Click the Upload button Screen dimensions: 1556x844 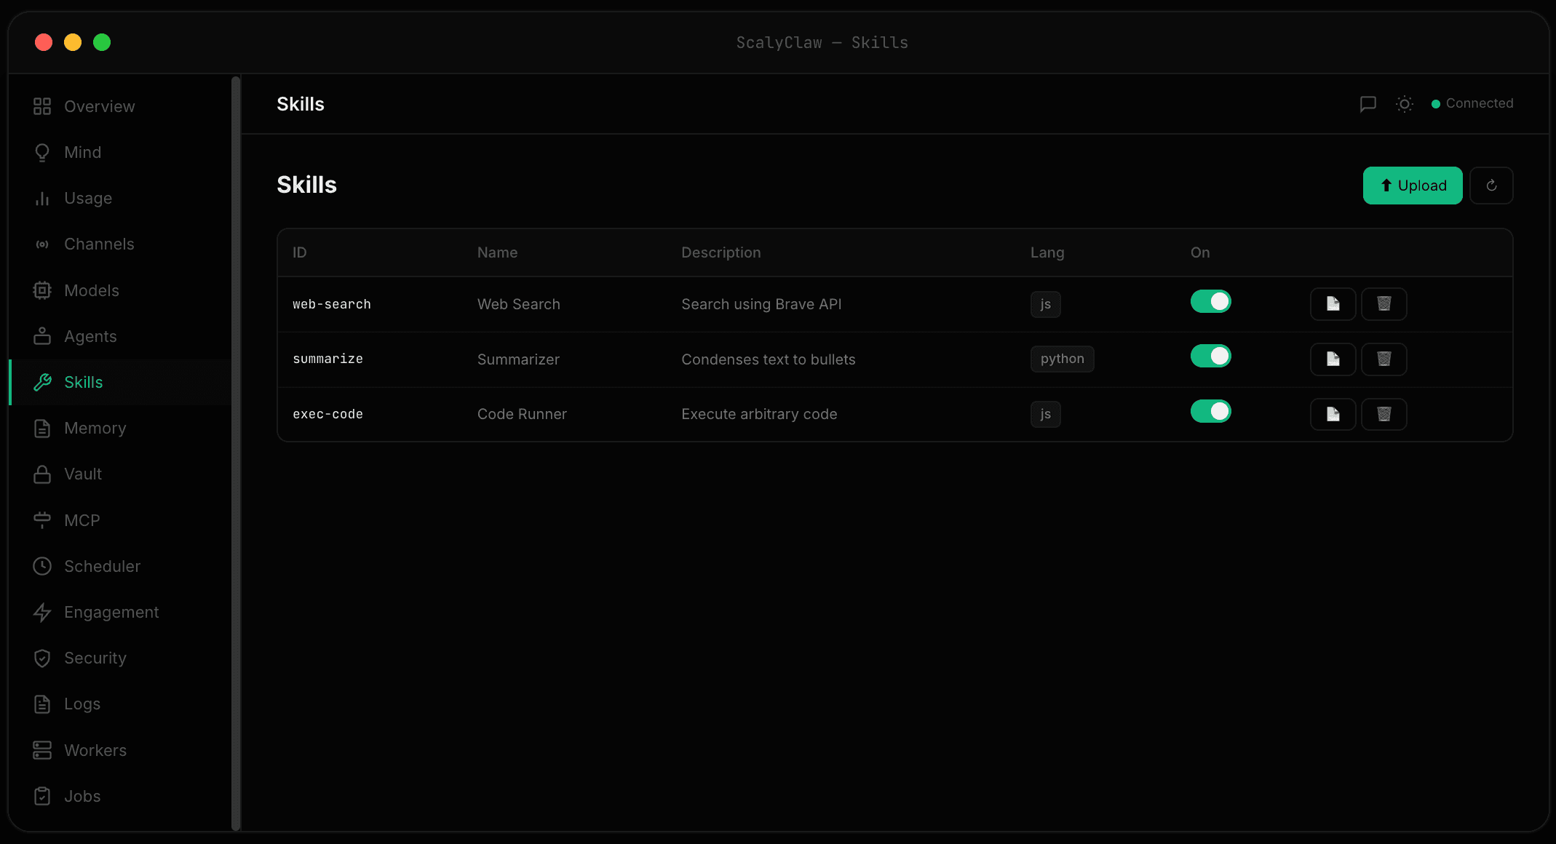click(x=1412, y=186)
